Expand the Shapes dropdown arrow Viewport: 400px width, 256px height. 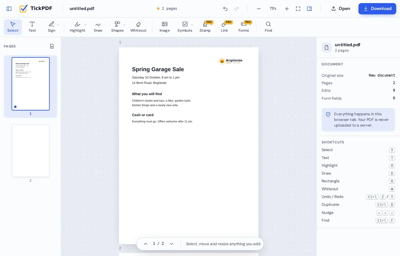coord(124,25)
